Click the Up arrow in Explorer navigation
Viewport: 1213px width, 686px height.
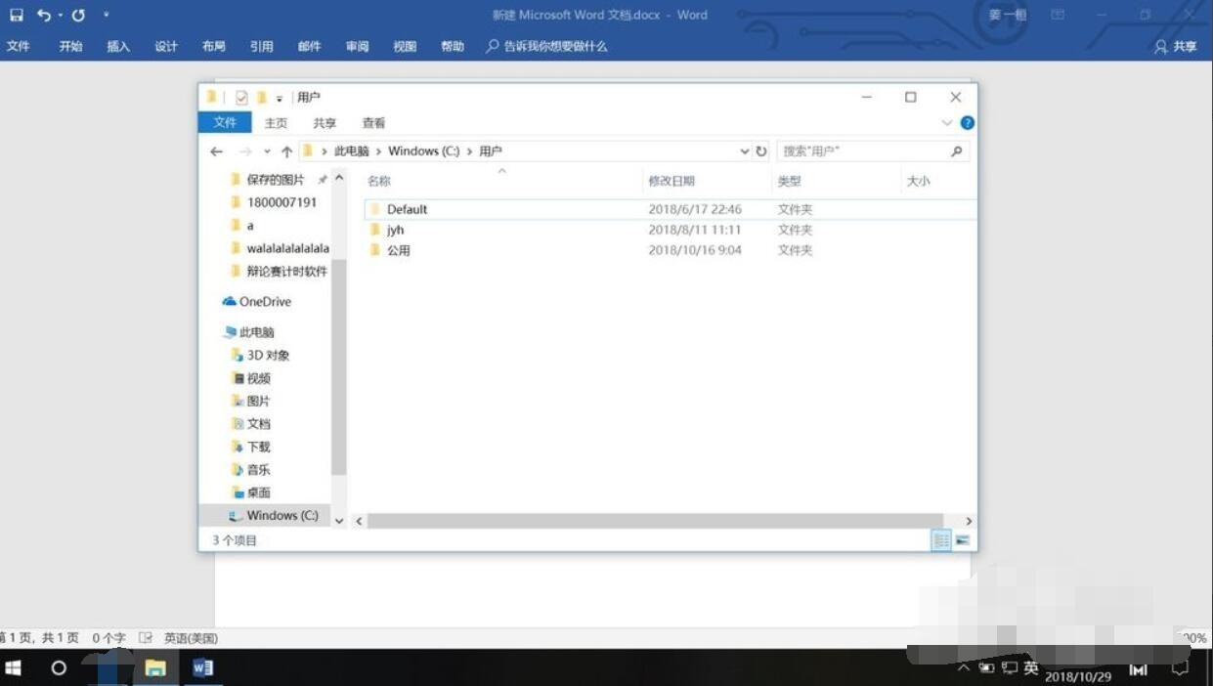[286, 151]
